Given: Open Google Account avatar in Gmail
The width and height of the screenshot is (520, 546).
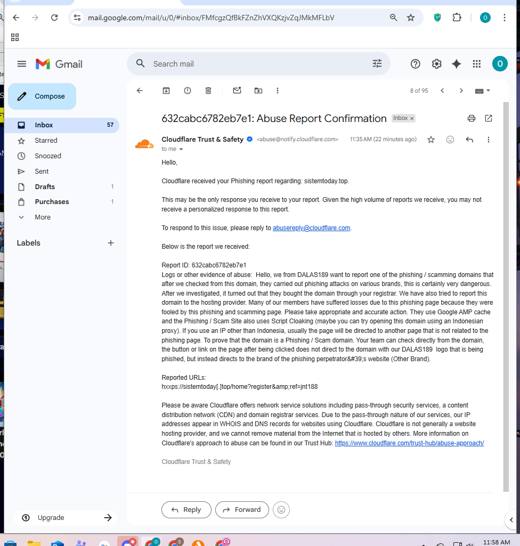Looking at the screenshot, I should 500,64.
